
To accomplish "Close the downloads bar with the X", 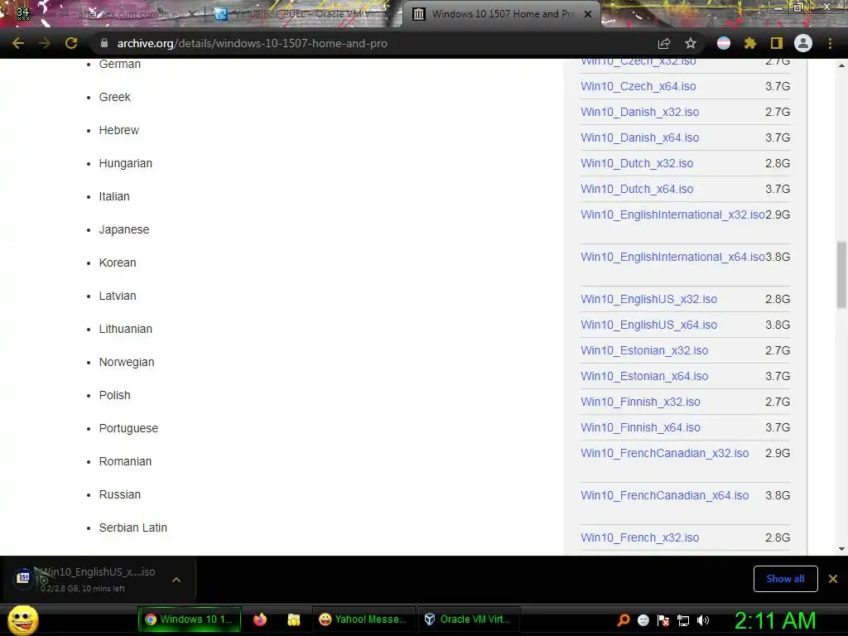I will [x=833, y=579].
